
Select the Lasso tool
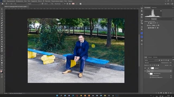click(x=2, y=14)
